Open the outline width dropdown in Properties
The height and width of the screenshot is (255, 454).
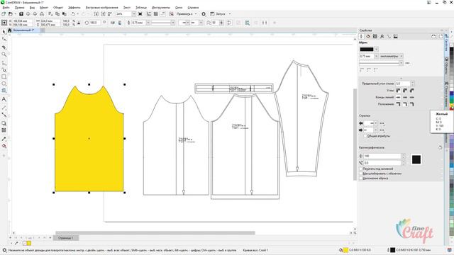pyautogui.click(x=376, y=56)
